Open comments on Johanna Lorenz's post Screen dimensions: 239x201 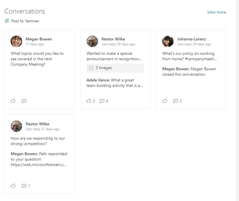coord(175,101)
